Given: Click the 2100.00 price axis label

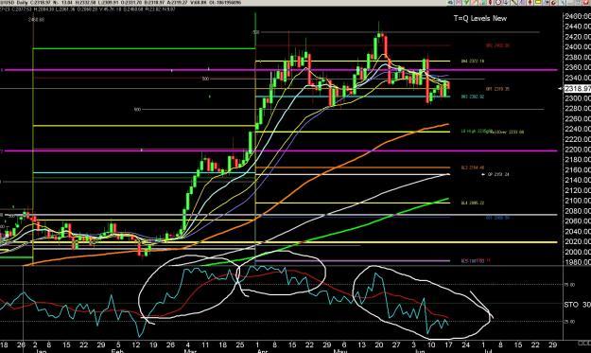Looking at the screenshot, I should coord(578,201).
